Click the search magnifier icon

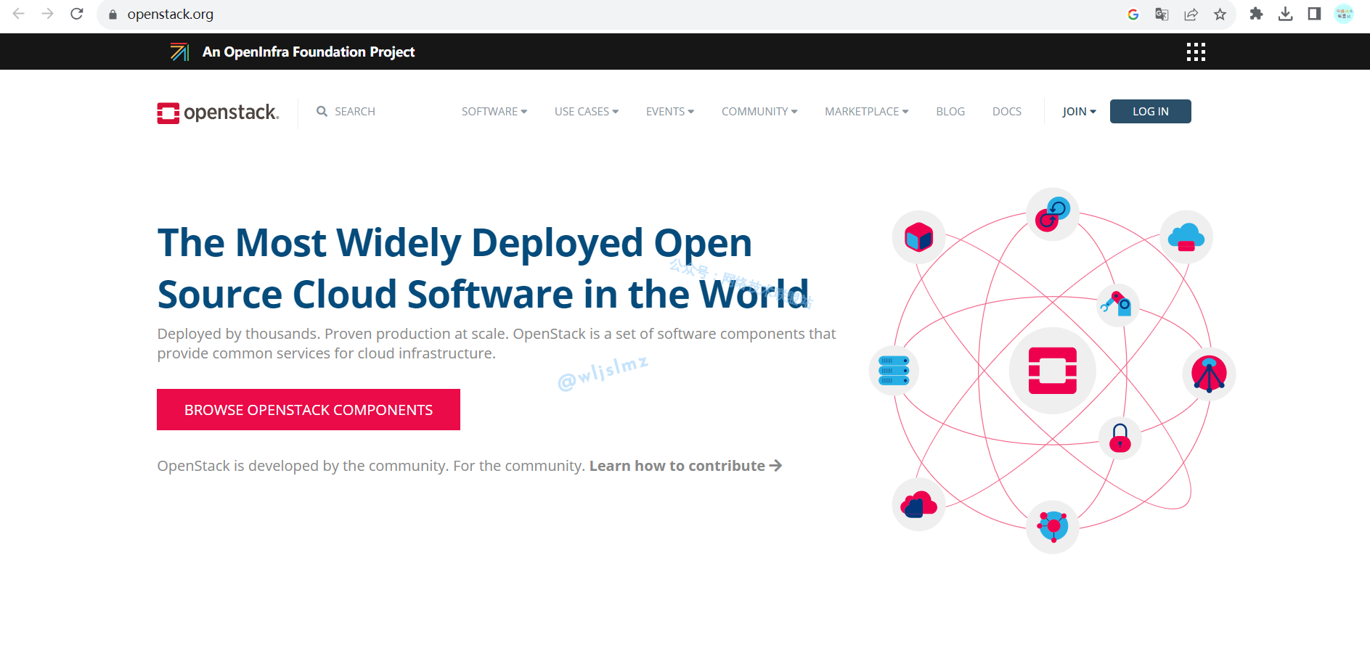322,111
